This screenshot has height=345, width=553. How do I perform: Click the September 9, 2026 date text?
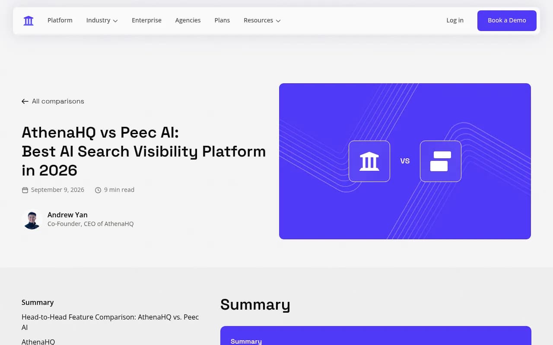(57, 190)
